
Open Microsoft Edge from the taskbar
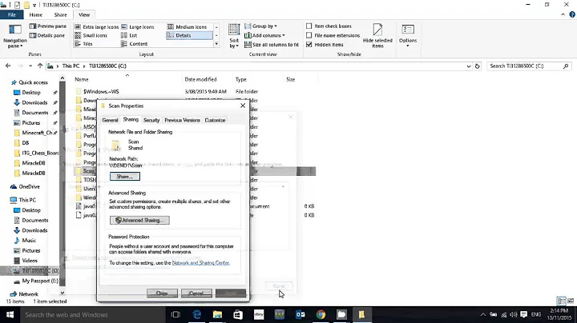click(x=197, y=314)
